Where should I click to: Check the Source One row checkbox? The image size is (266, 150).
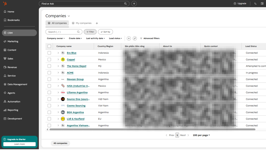coord(49,99)
